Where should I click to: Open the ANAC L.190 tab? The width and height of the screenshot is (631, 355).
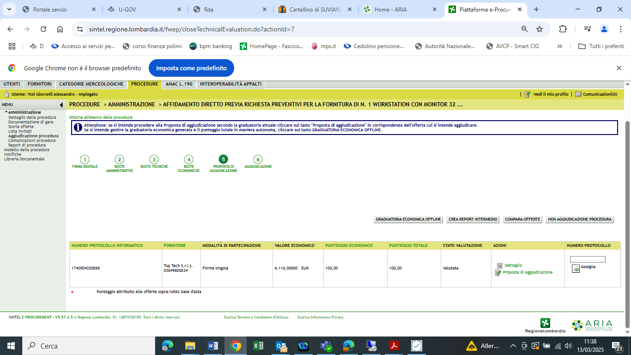pyautogui.click(x=179, y=84)
